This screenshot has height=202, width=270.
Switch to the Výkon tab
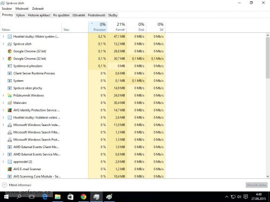coord(21,15)
